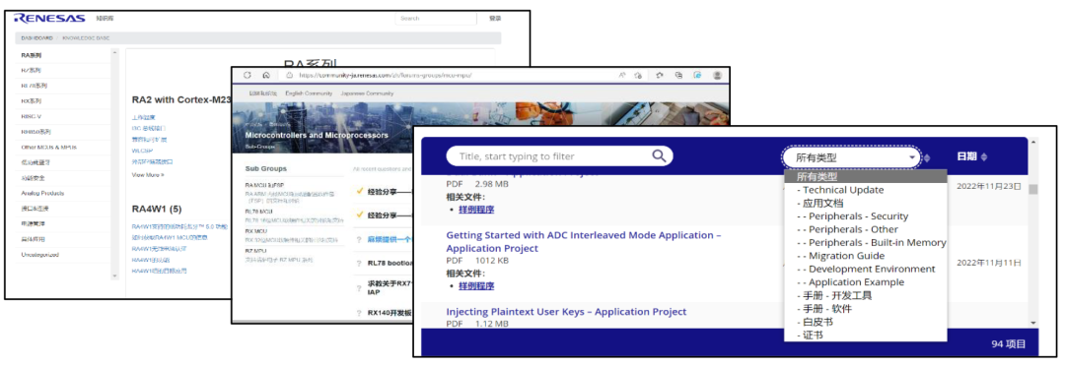Image resolution: width=1065 pixels, height=367 pixels.
Task: Click document list scrollbar up arrow
Action: [x=1033, y=143]
